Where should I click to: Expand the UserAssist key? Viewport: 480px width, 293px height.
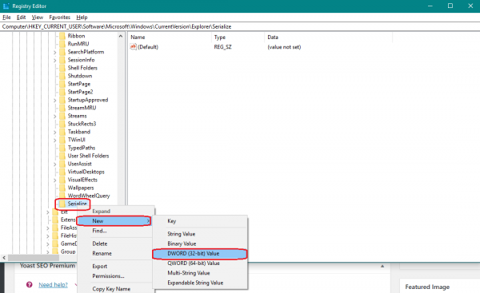[x=54, y=164]
